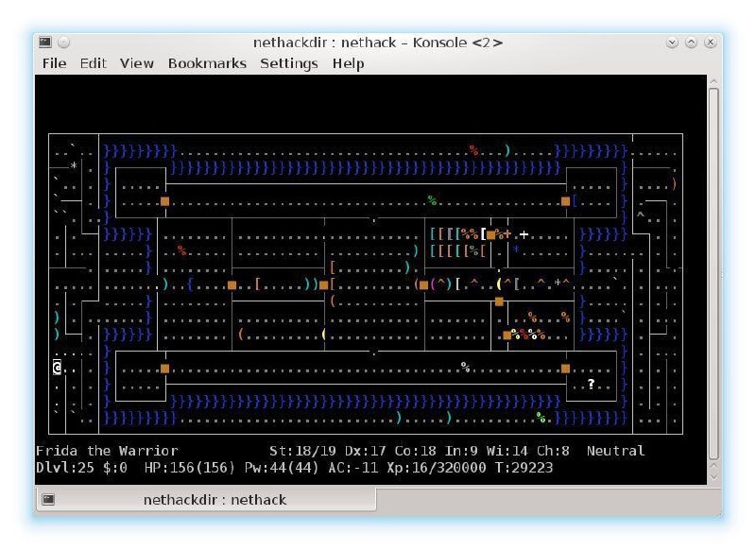
Task: Click the @ player character on map
Action: (x=57, y=369)
